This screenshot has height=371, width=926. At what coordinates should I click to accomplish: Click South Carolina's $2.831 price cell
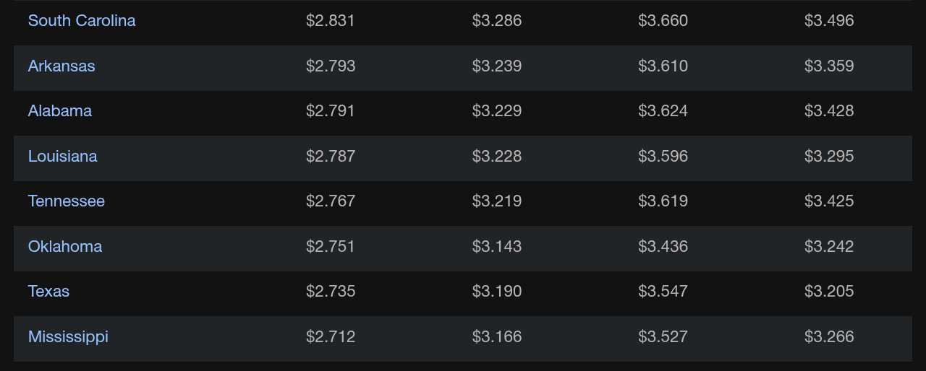coord(331,21)
